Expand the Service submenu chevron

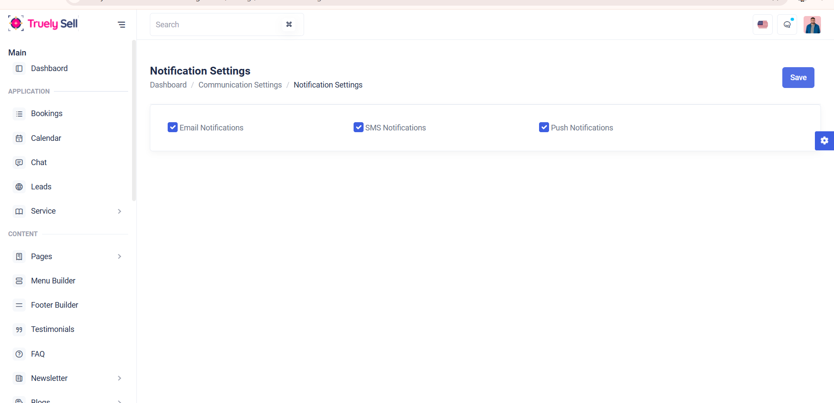[x=119, y=211]
